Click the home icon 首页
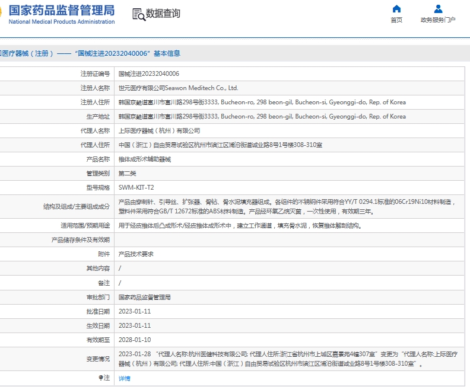This screenshot has width=470, height=390. (396, 9)
